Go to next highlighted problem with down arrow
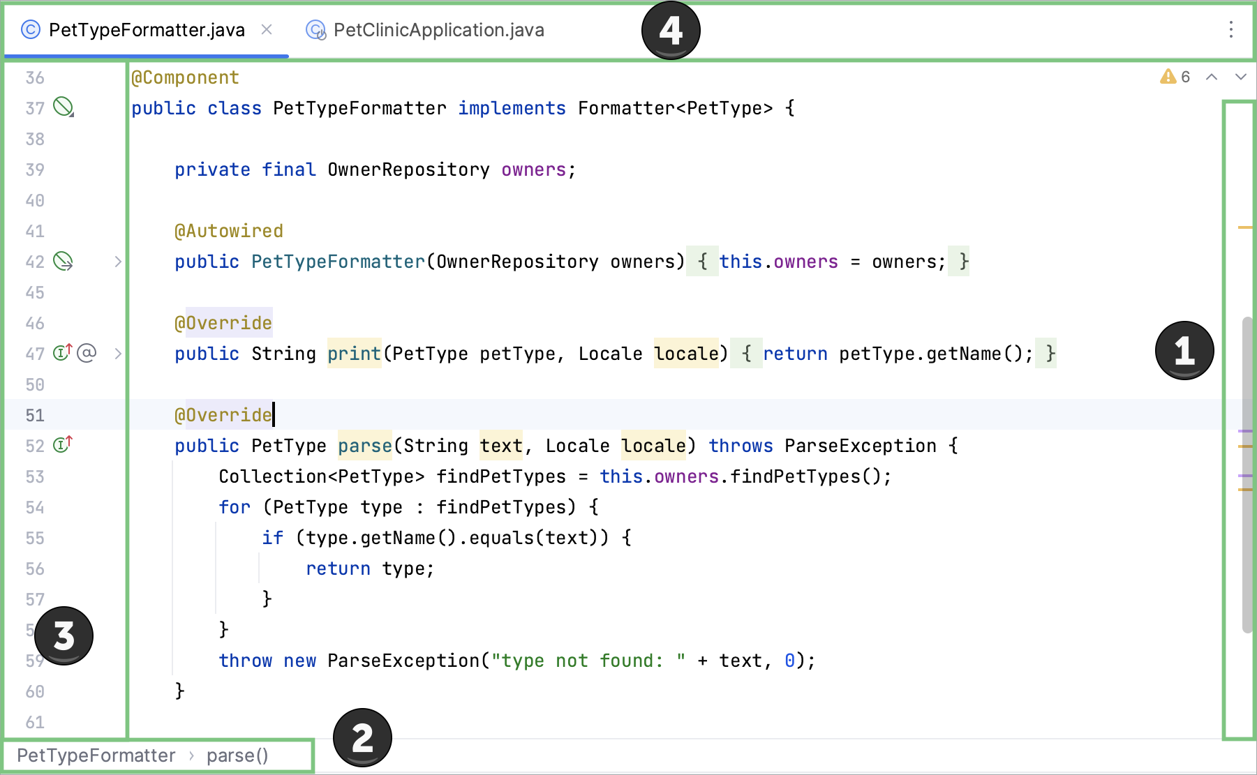 click(x=1240, y=77)
